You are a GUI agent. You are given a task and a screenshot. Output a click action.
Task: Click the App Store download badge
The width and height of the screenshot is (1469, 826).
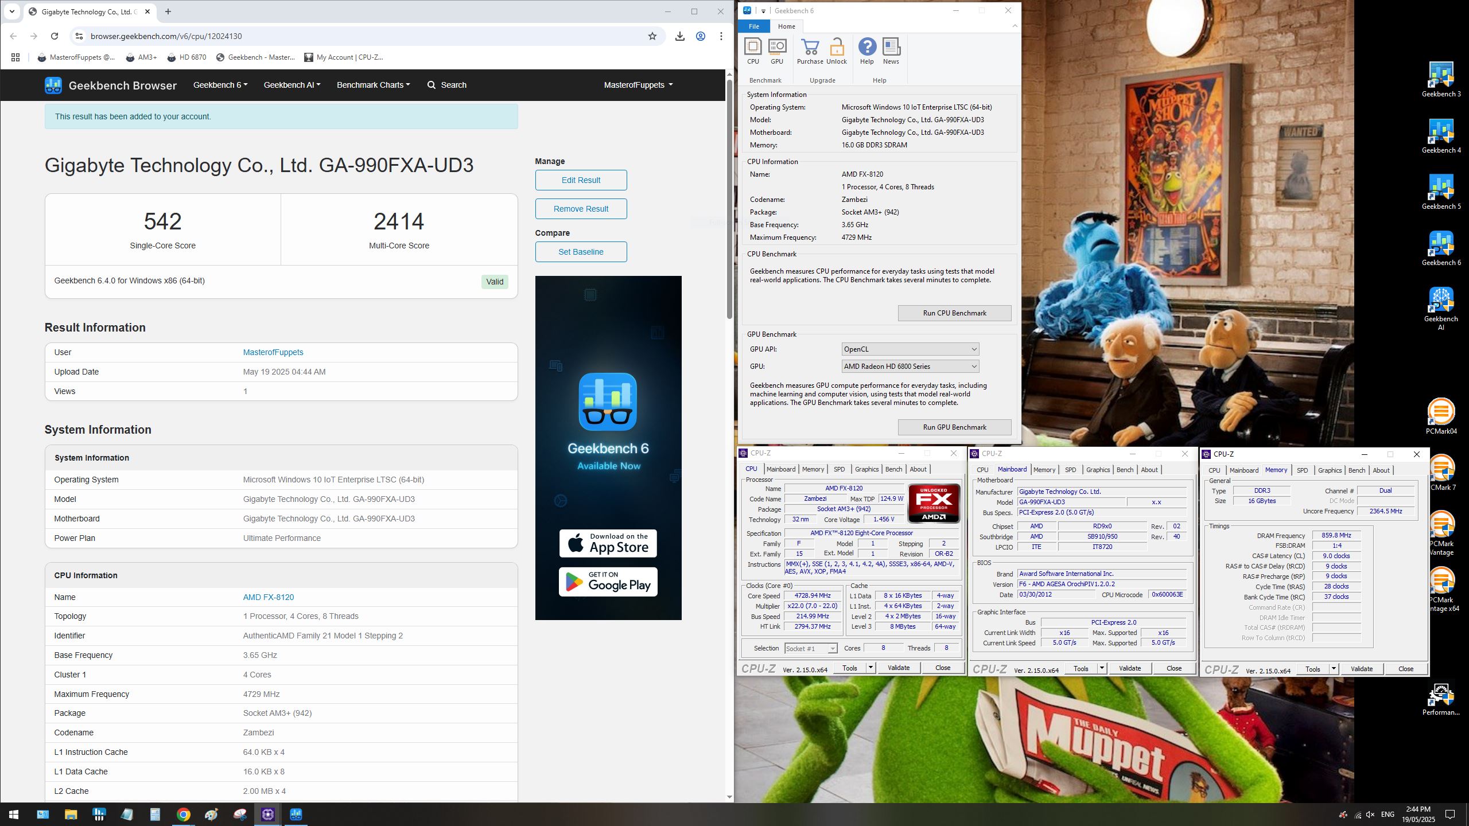point(608,543)
